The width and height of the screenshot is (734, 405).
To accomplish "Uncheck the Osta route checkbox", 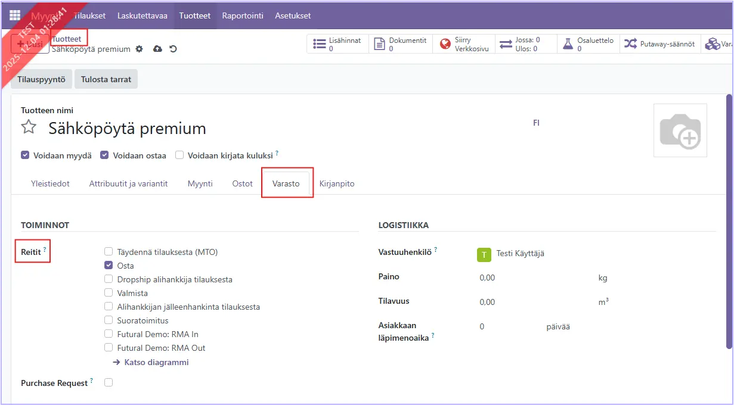I will click(109, 266).
